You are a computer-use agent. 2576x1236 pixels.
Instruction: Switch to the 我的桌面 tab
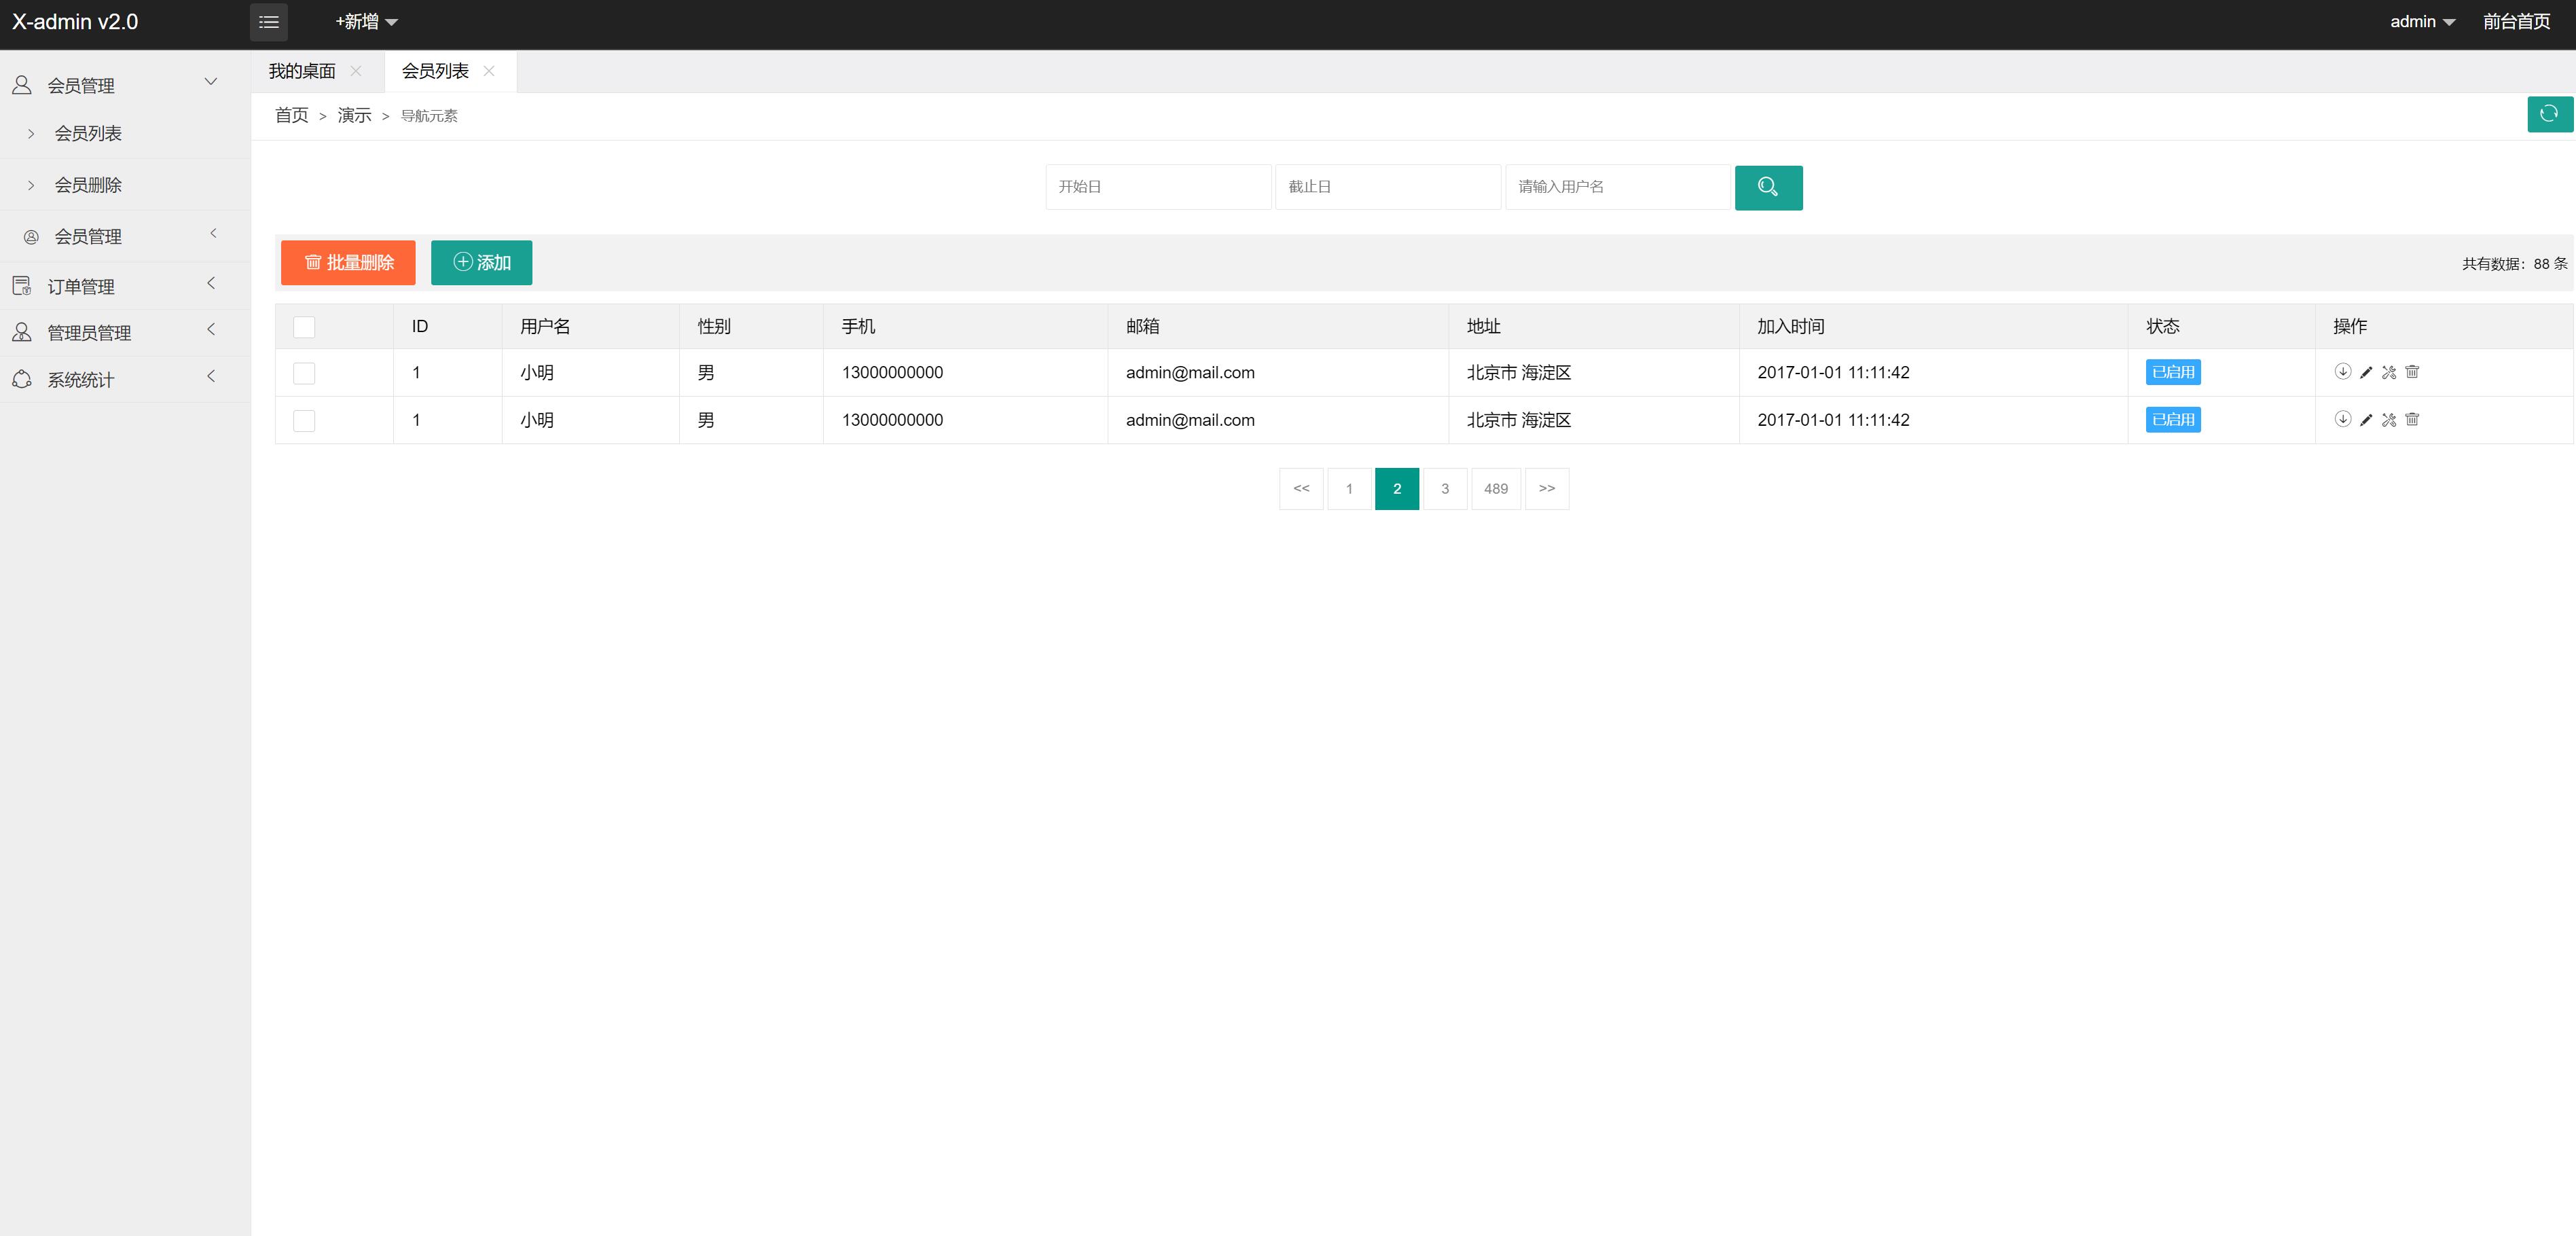click(302, 71)
